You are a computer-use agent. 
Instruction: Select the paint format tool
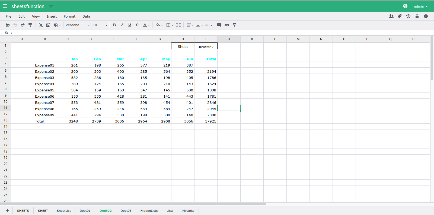point(30,25)
